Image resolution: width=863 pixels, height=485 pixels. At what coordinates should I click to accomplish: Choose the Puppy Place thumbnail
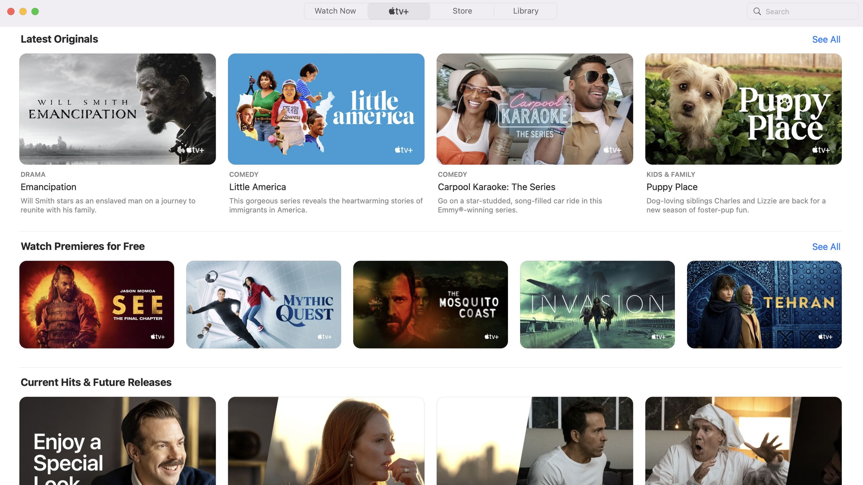point(743,109)
